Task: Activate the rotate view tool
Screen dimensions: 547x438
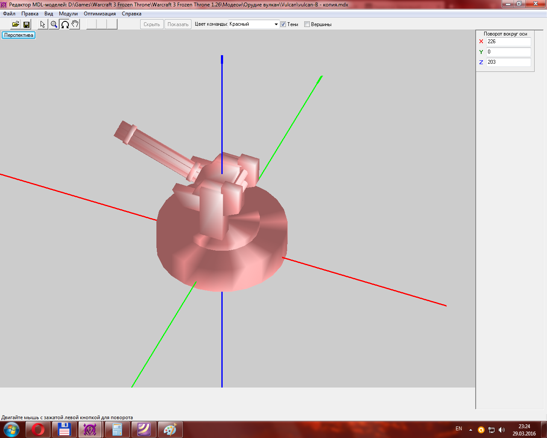Action: tap(65, 24)
